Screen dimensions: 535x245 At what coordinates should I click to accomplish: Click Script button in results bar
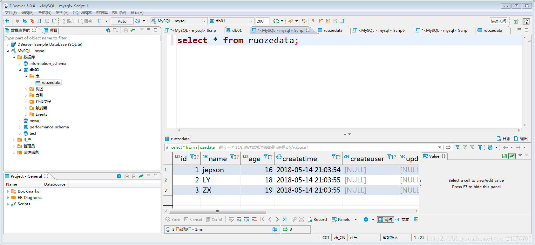214,220
